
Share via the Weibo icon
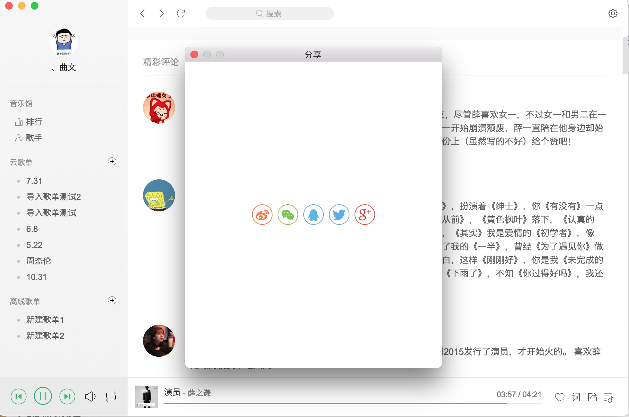tap(262, 215)
